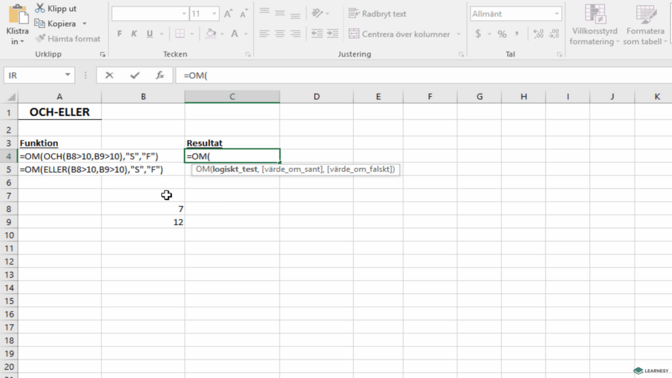Open the font size dropdown
This screenshot has height=378, width=672.
click(x=214, y=14)
